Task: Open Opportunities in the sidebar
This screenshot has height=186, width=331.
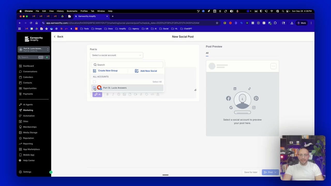Action: (30, 88)
